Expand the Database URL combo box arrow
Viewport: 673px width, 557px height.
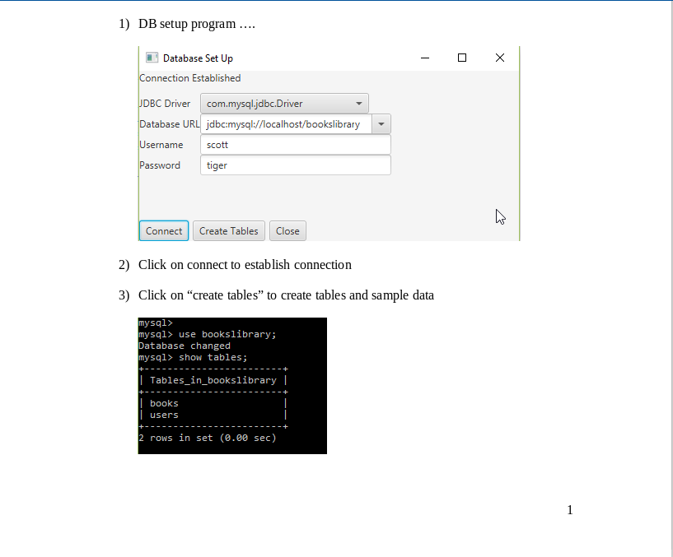coord(381,123)
